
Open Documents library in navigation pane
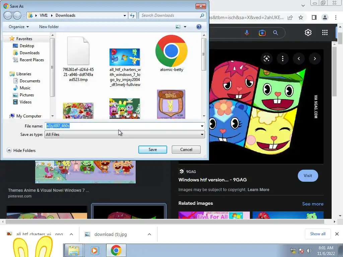click(30, 81)
